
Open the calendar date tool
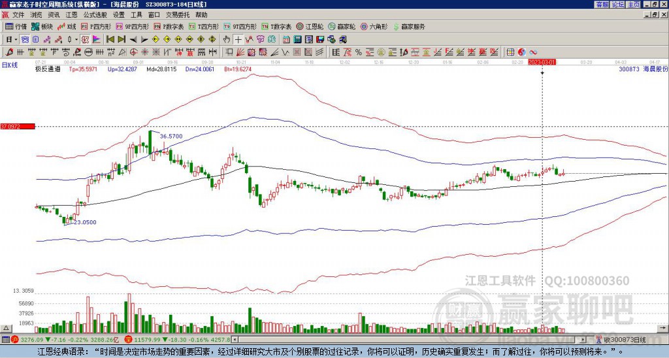pos(286,40)
